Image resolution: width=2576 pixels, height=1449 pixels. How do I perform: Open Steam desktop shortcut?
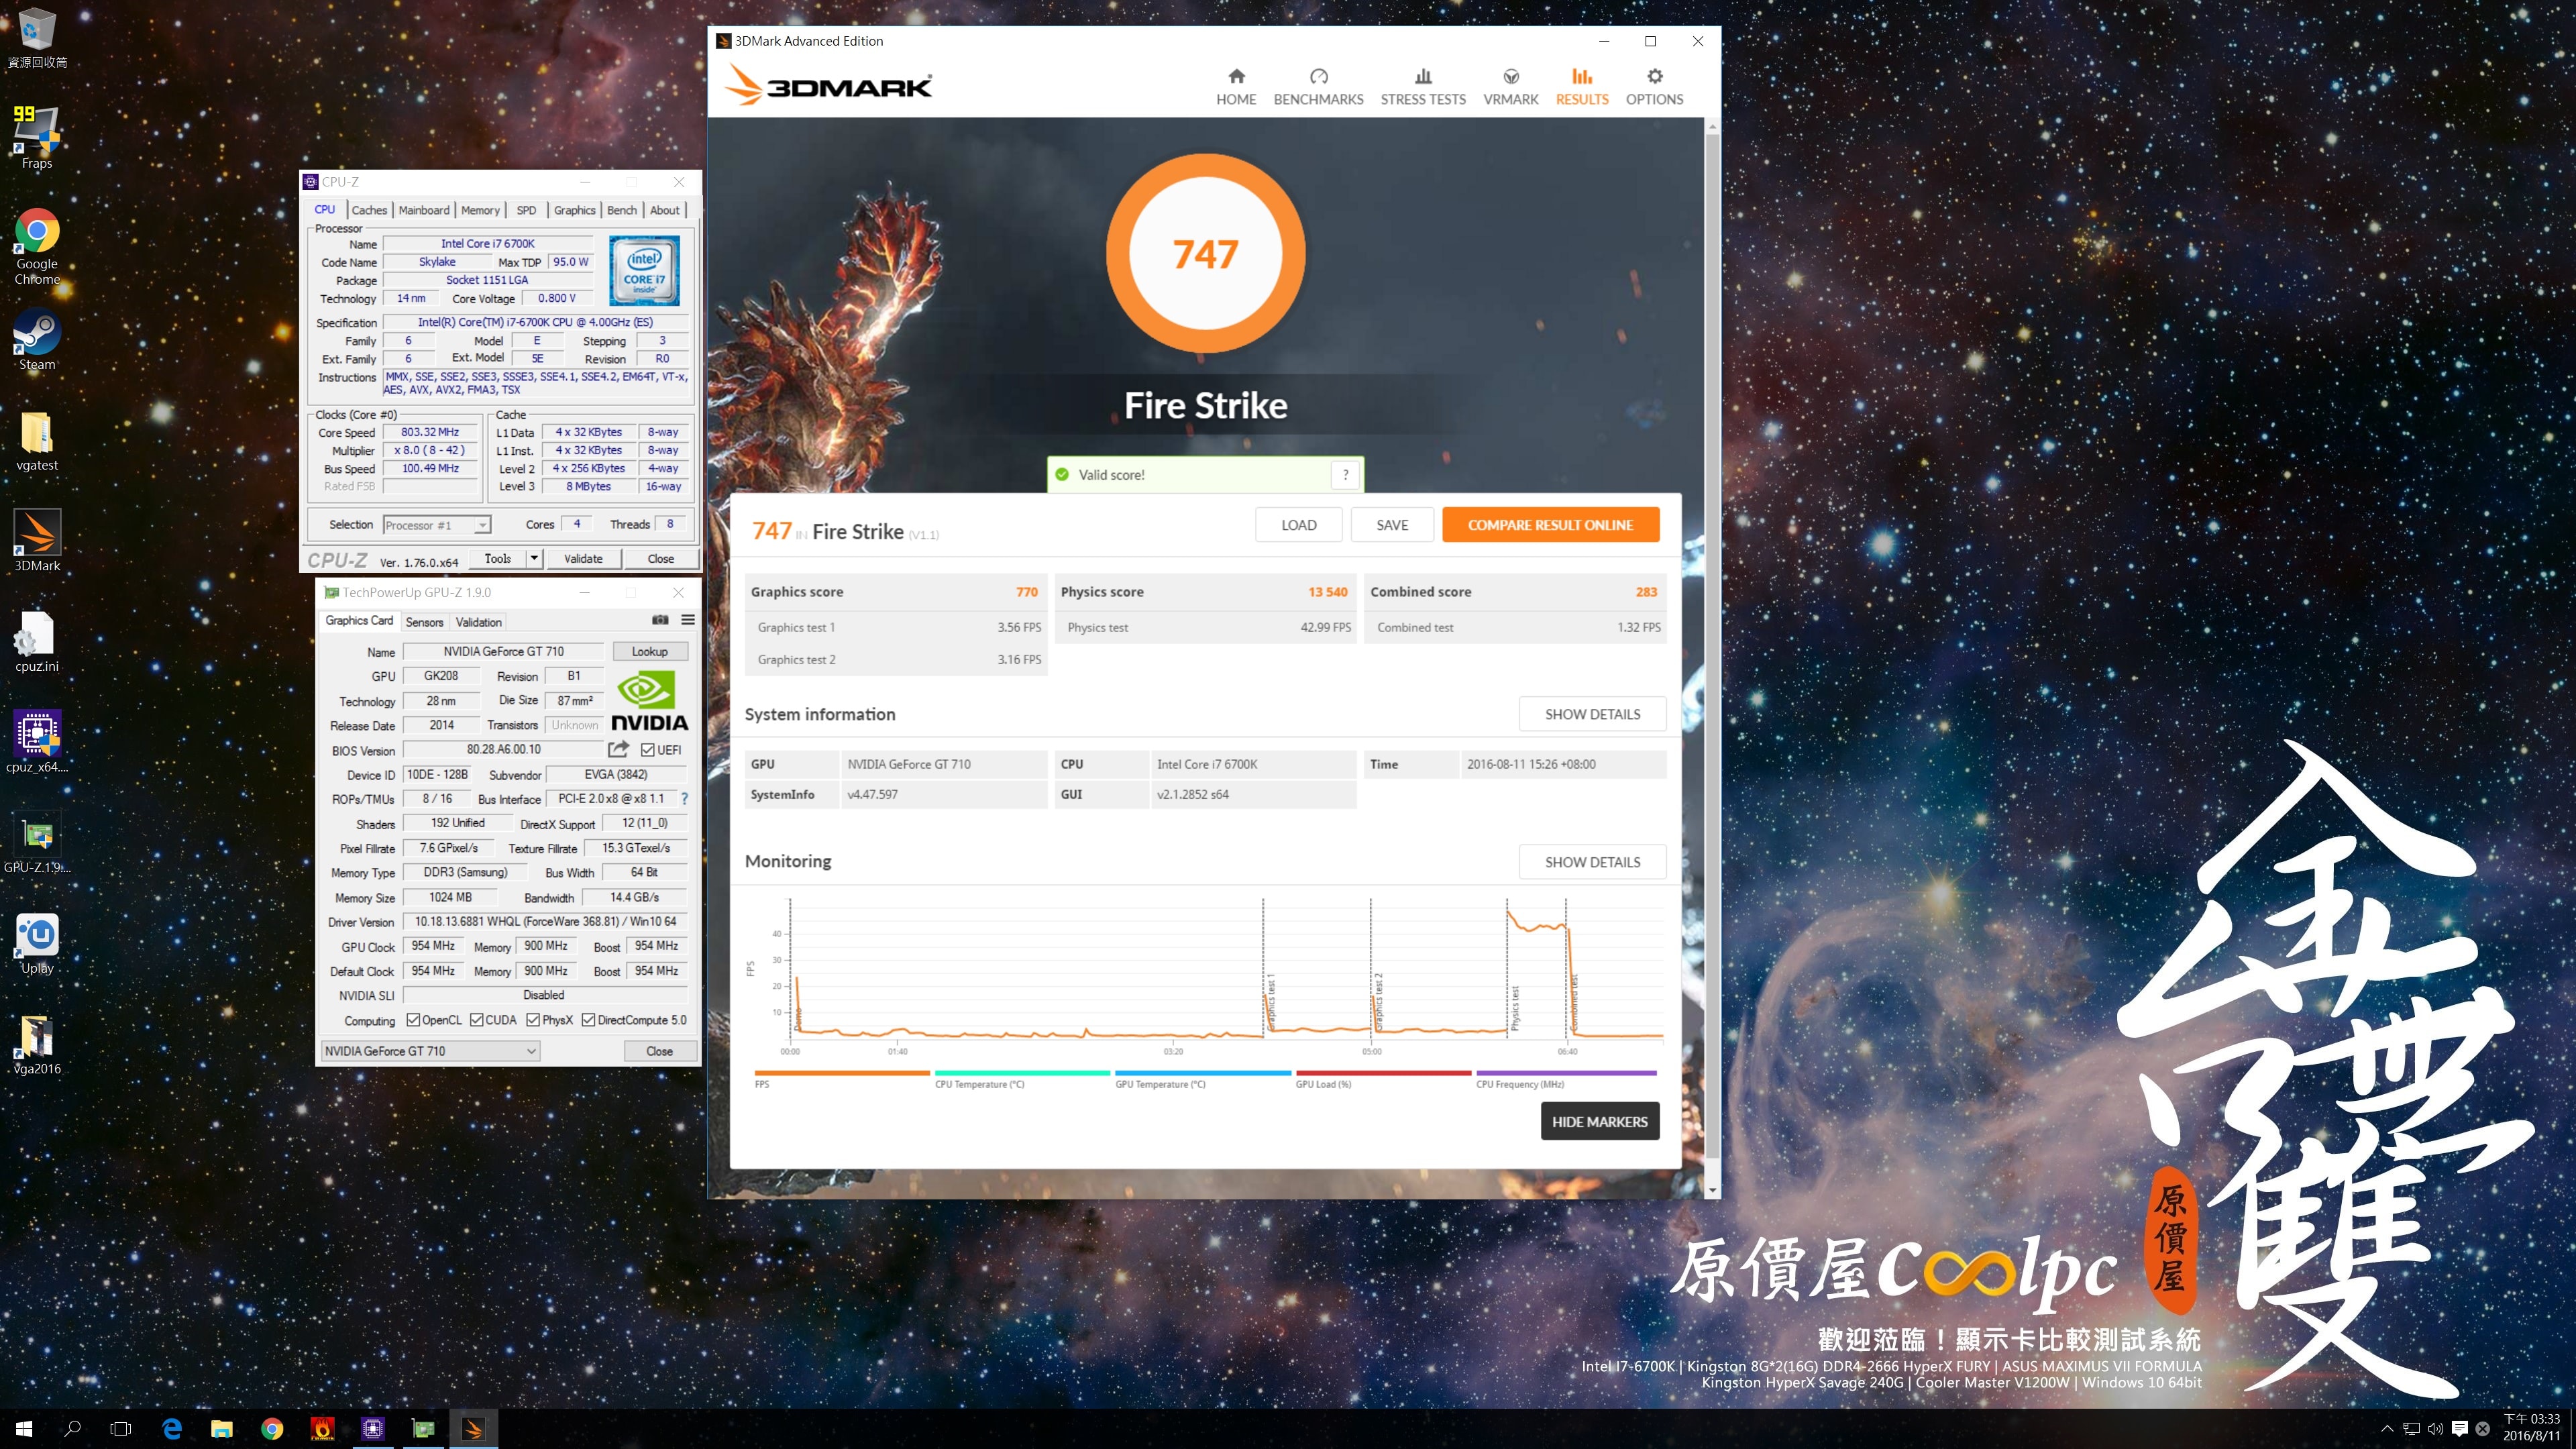(37, 340)
